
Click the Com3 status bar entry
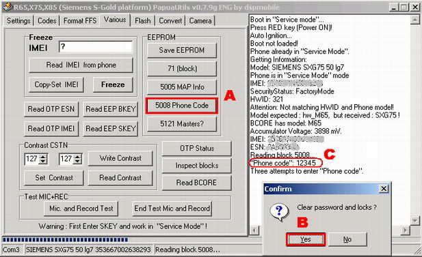click(12, 250)
